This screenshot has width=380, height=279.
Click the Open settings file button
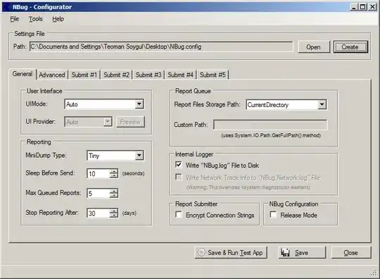[x=314, y=46]
